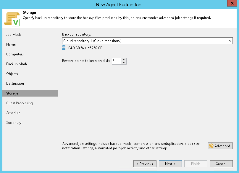Image resolution: width=239 pixels, height=173 pixels.
Task: Click the gear icon on Advanced button
Action: [x=211, y=146]
